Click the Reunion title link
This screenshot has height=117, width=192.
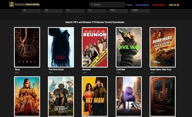coord(87,69)
